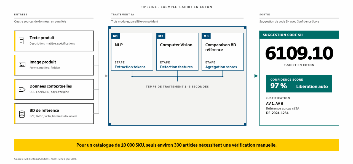Click Suggestion de code SH avec Confidence Score subtitle
Screen dimensions: 353x164
(289, 21)
